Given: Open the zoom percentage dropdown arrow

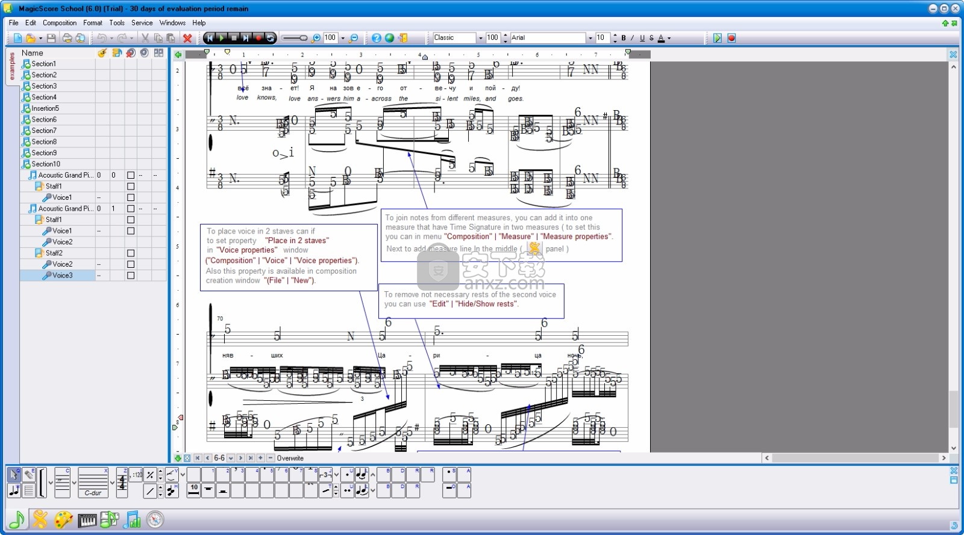Looking at the screenshot, I should point(343,38).
